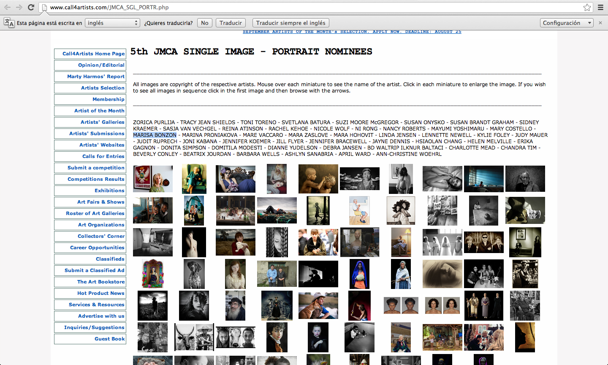Image resolution: width=608 pixels, height=365 pixels.
Task: Click September Artists of the Month link
Action: [352, 32]
